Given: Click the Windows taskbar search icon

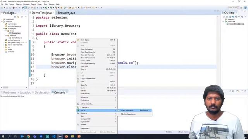Looking at the screenshot, I should pyautogui.click(x=9, y=136).
